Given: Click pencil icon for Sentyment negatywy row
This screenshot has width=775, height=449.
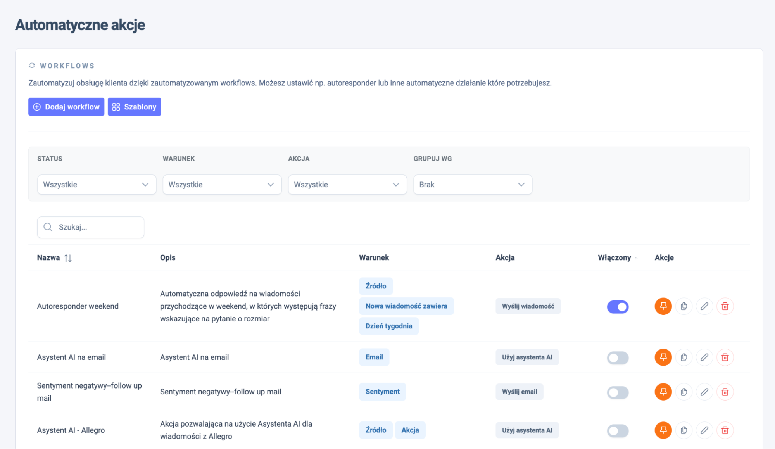Looking at the screenshot, I should [x=704, y=392].
